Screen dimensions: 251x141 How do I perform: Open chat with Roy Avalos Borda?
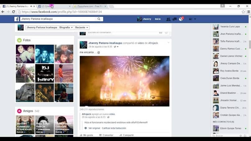tap(230, 71)
